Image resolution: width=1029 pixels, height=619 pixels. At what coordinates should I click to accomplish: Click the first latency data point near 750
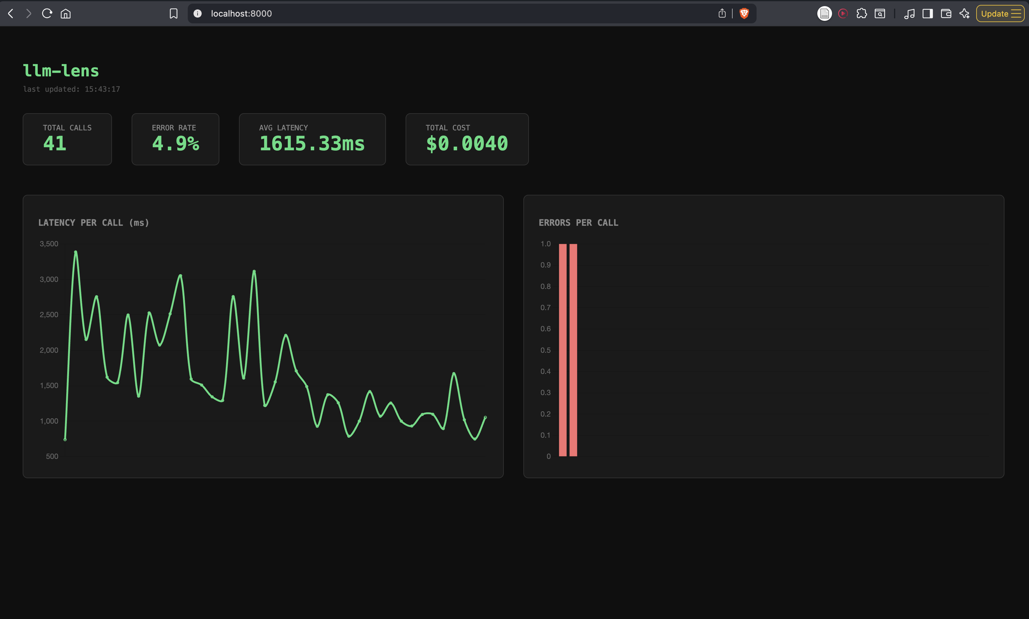65,439
